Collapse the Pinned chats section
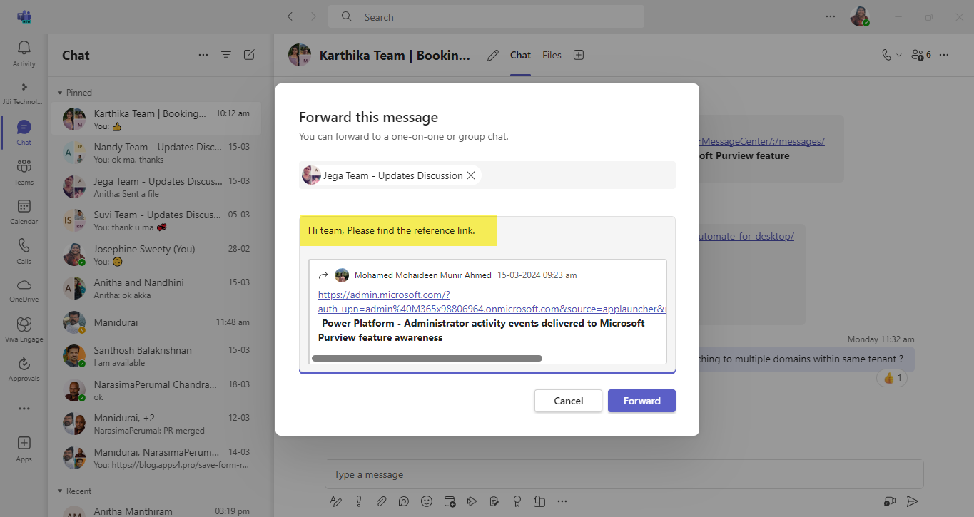Viewport: 974px width, 517px height. tap(61, 93)
